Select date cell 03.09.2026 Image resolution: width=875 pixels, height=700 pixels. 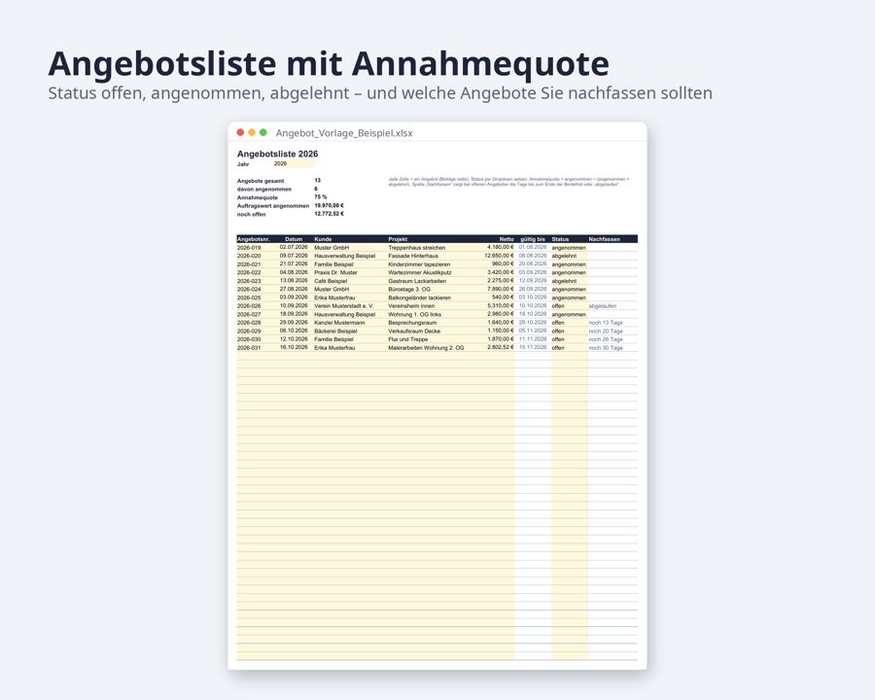point(294,297)
